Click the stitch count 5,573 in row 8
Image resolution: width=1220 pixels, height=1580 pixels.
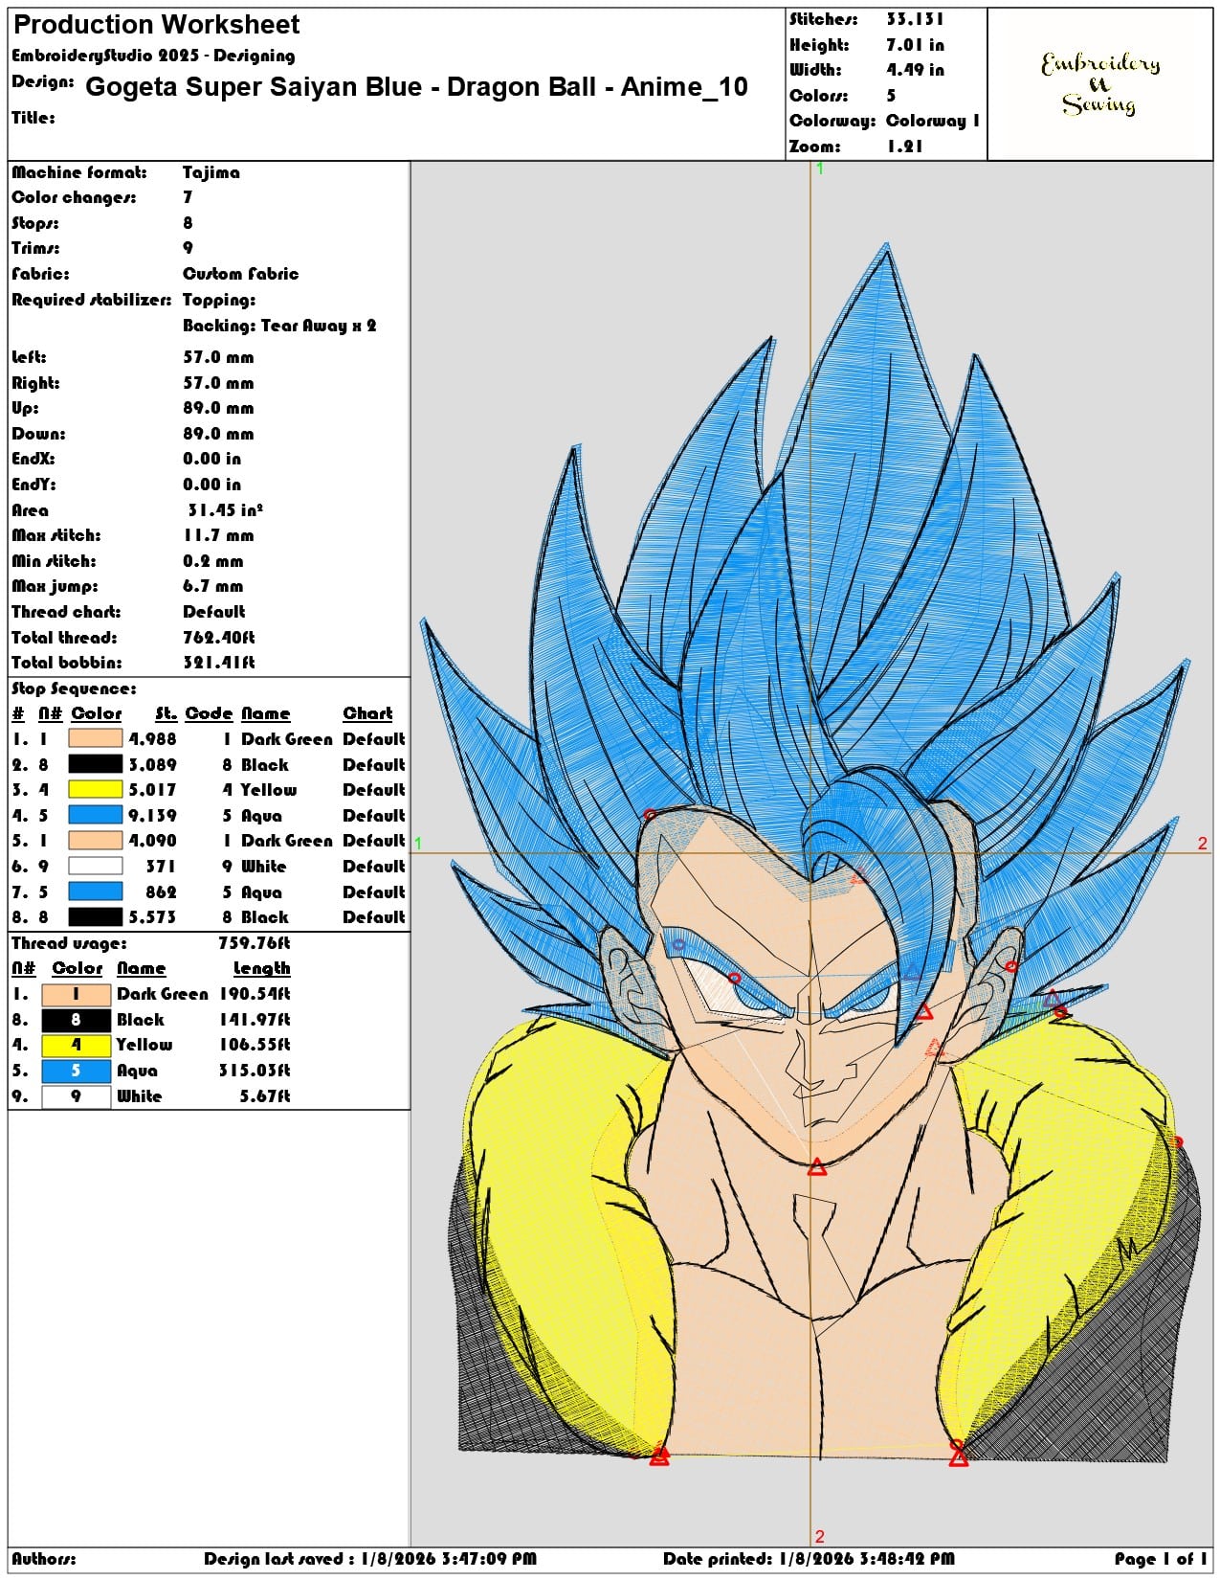(x=153, y=917)
